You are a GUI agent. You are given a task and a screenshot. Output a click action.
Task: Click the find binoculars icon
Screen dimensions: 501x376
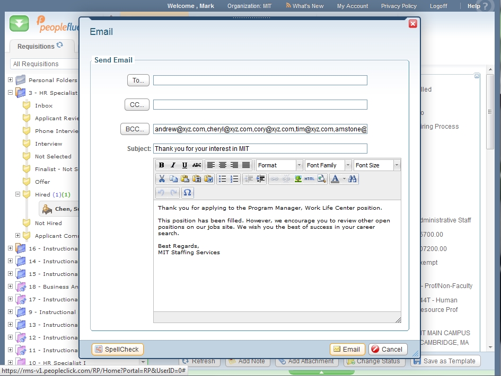pyautogui.click(x=353, y=179)
